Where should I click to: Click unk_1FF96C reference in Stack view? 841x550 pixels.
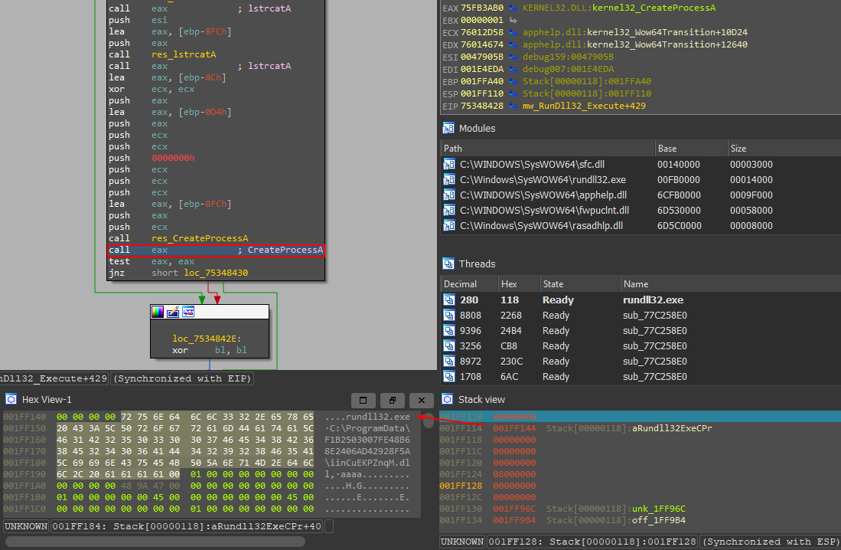pos(659,509)
